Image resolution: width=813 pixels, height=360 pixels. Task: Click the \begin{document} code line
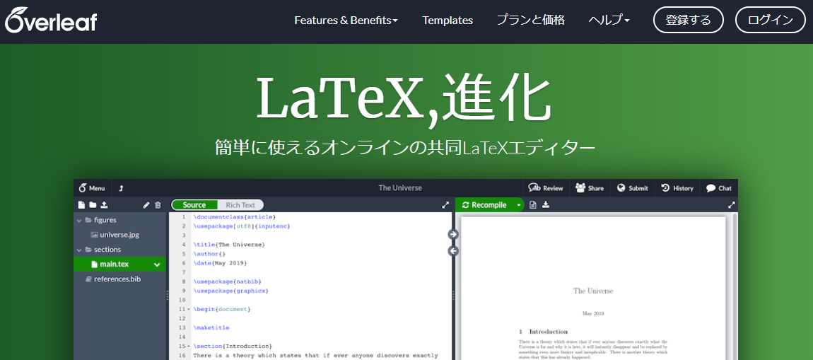(x=222, y=309)
